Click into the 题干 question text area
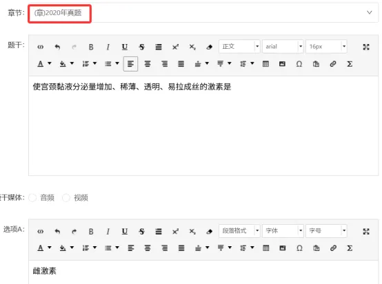 click(203, 126)
